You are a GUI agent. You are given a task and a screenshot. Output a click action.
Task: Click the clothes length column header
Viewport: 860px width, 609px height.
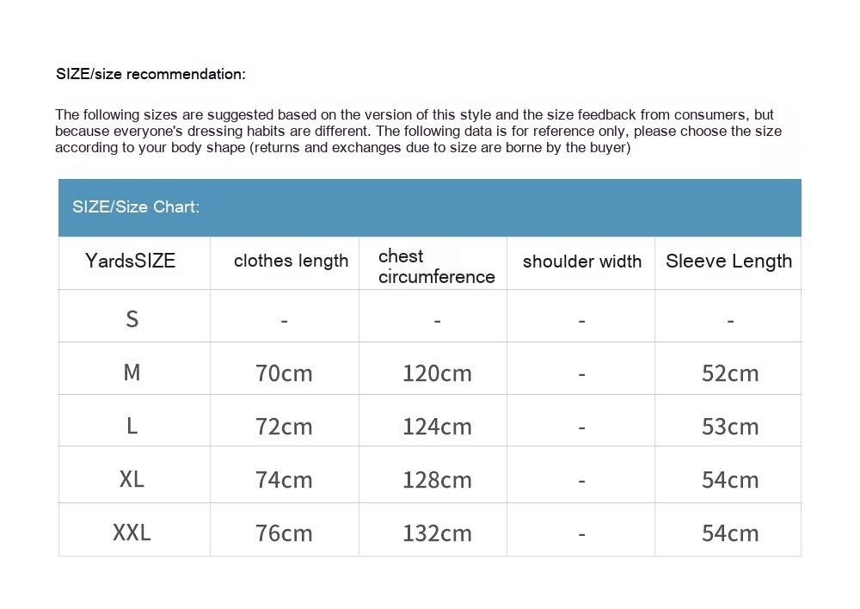pyautogui.click(x=291, y=261)
